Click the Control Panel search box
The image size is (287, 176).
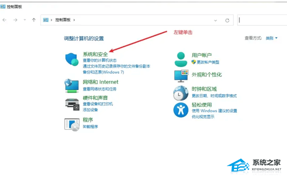262,20
